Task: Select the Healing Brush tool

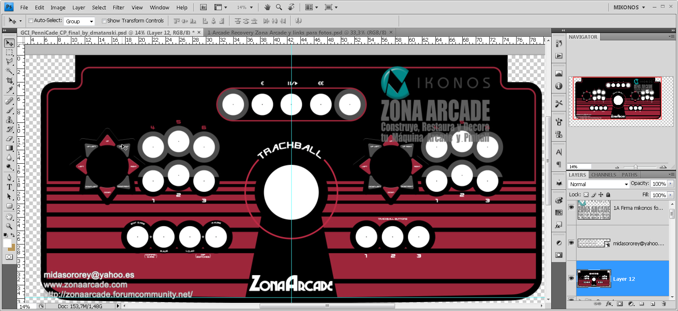Action: pos(9,101)
